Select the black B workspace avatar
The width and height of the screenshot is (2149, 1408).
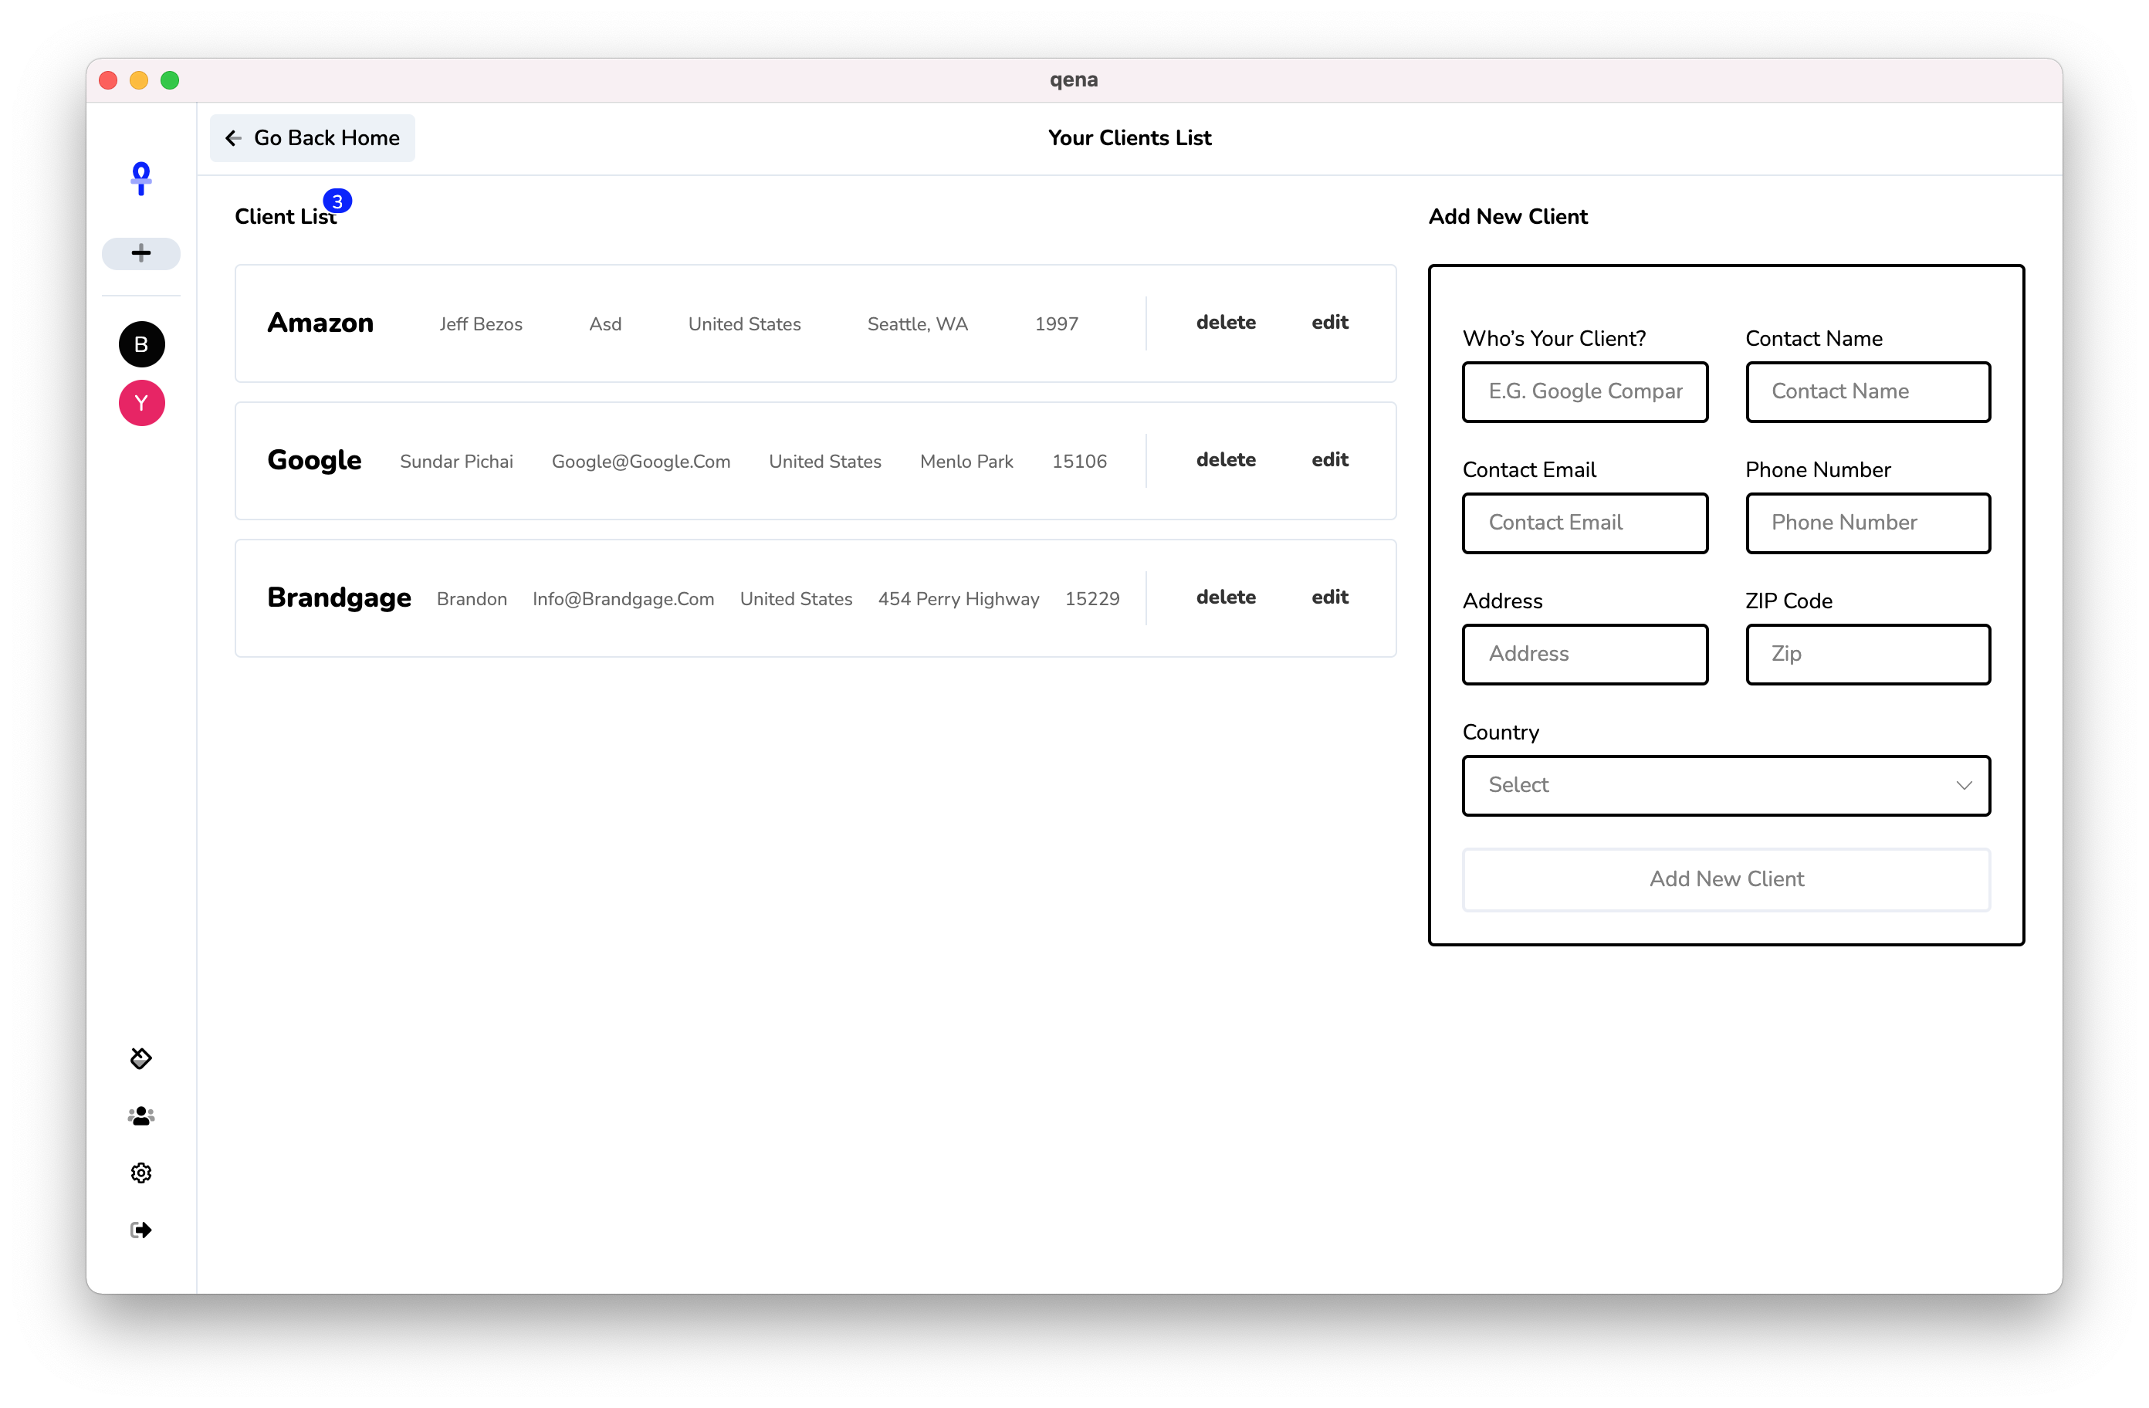click(142, 344)
